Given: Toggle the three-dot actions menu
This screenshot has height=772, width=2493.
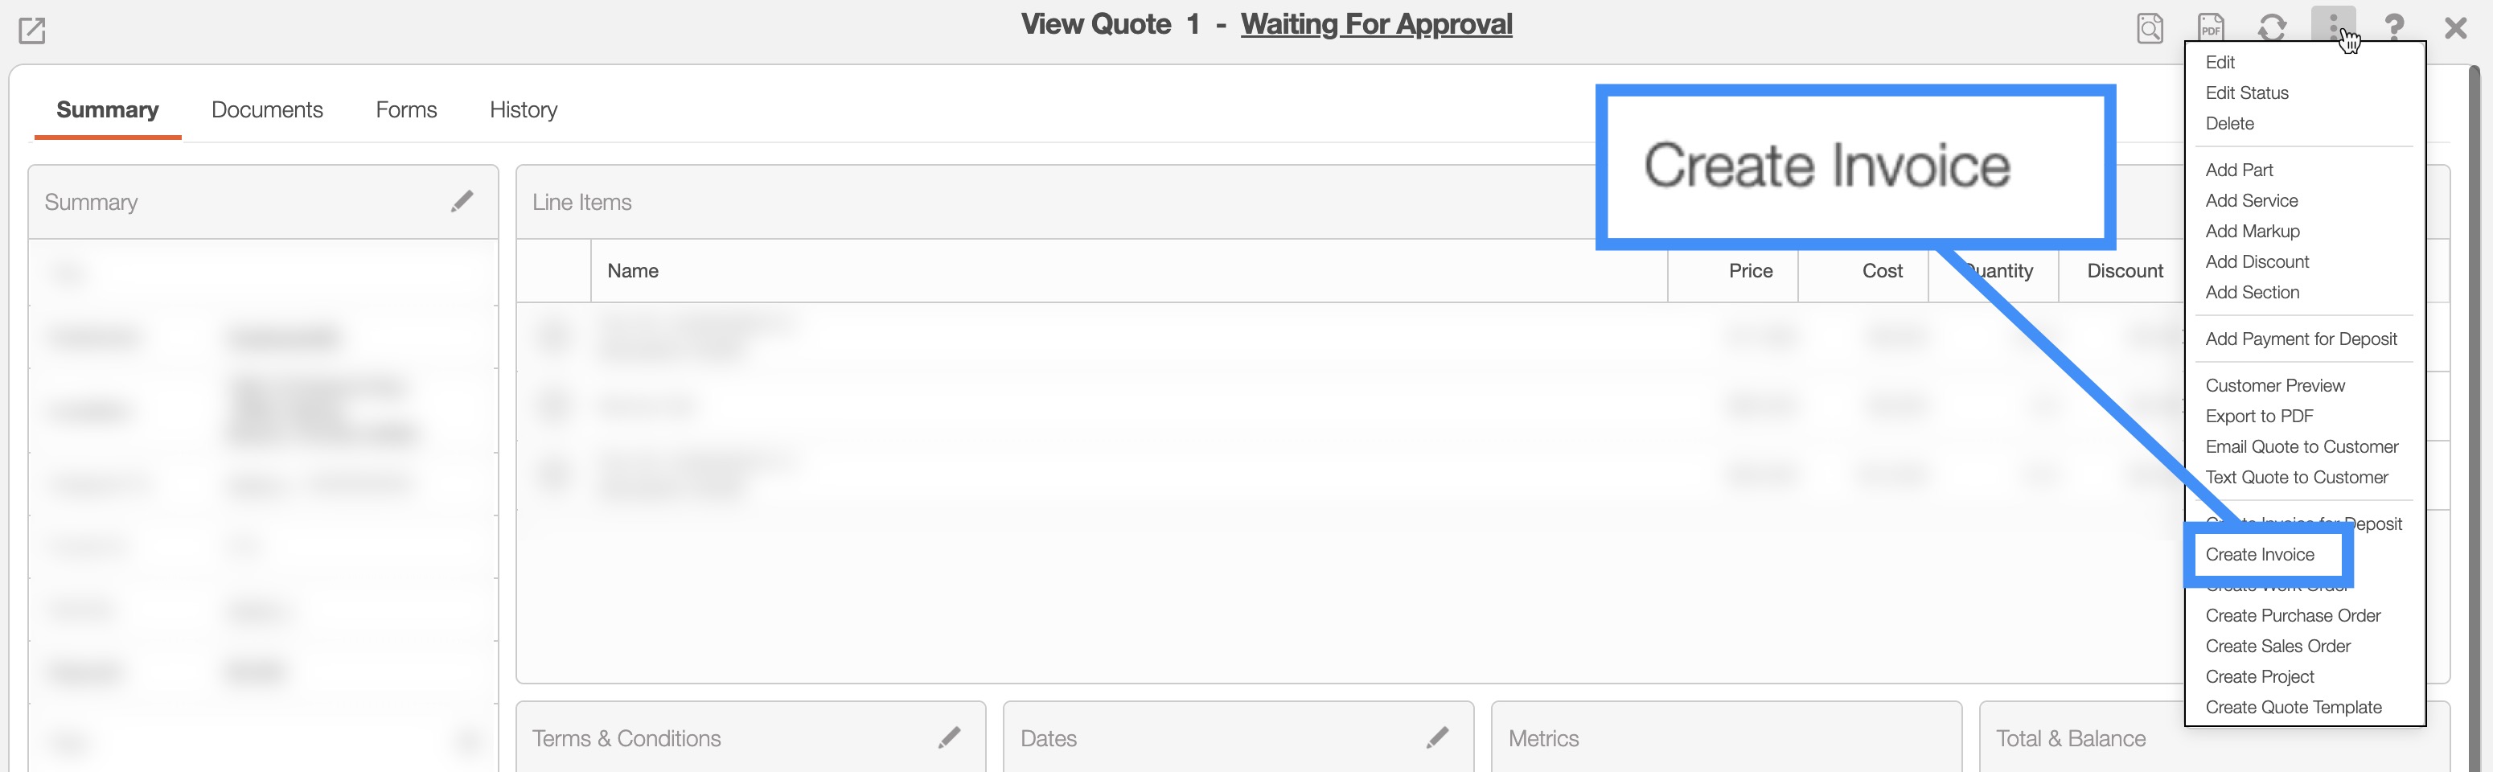Looking at the screenshot, I should 2333,23.
